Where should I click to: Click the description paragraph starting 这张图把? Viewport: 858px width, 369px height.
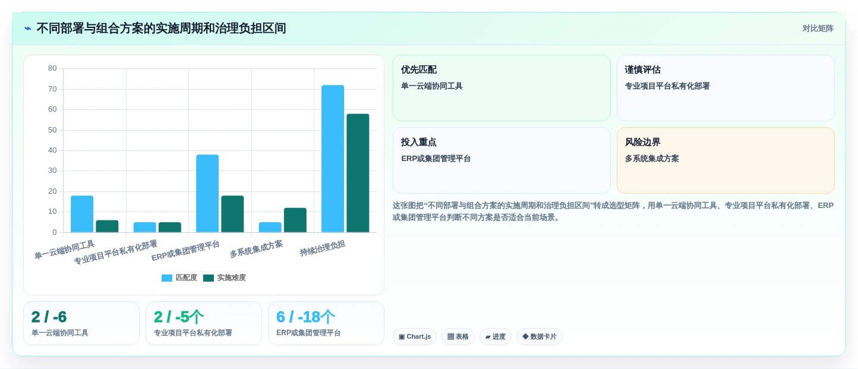click(x=613, y=212)
